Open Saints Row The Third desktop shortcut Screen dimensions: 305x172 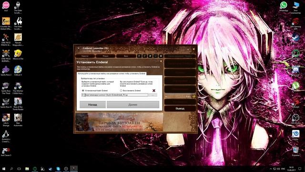click(x=6, y=88)
